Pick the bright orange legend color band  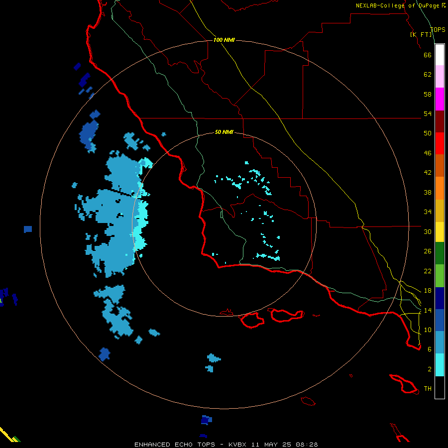(x=440, y=188)
